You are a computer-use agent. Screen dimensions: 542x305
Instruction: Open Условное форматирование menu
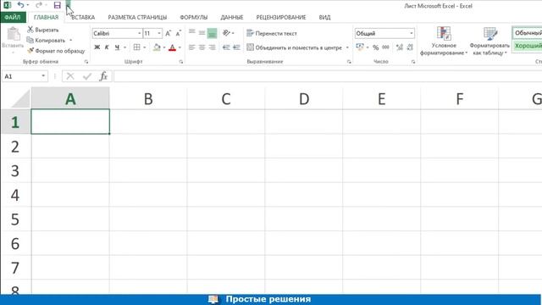coord(444,41)
